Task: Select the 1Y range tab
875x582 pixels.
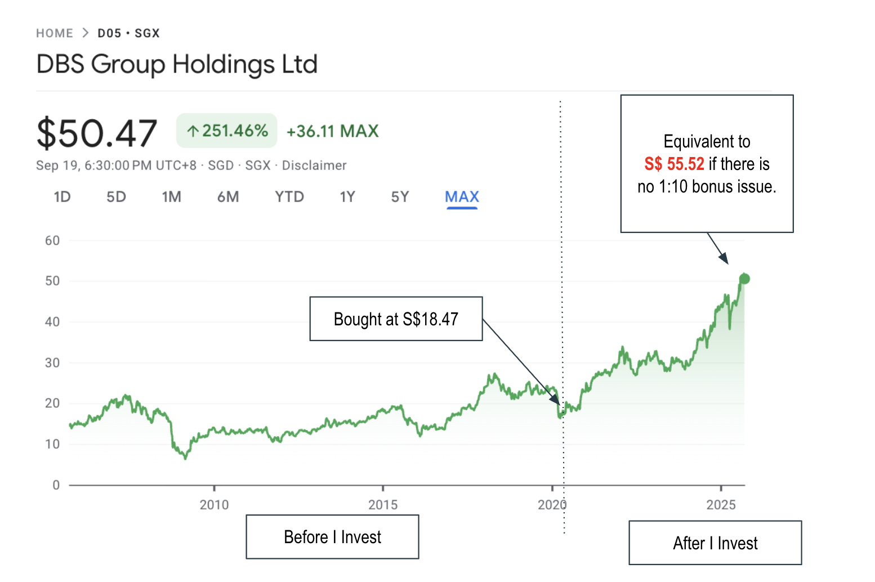Action: 347,197
